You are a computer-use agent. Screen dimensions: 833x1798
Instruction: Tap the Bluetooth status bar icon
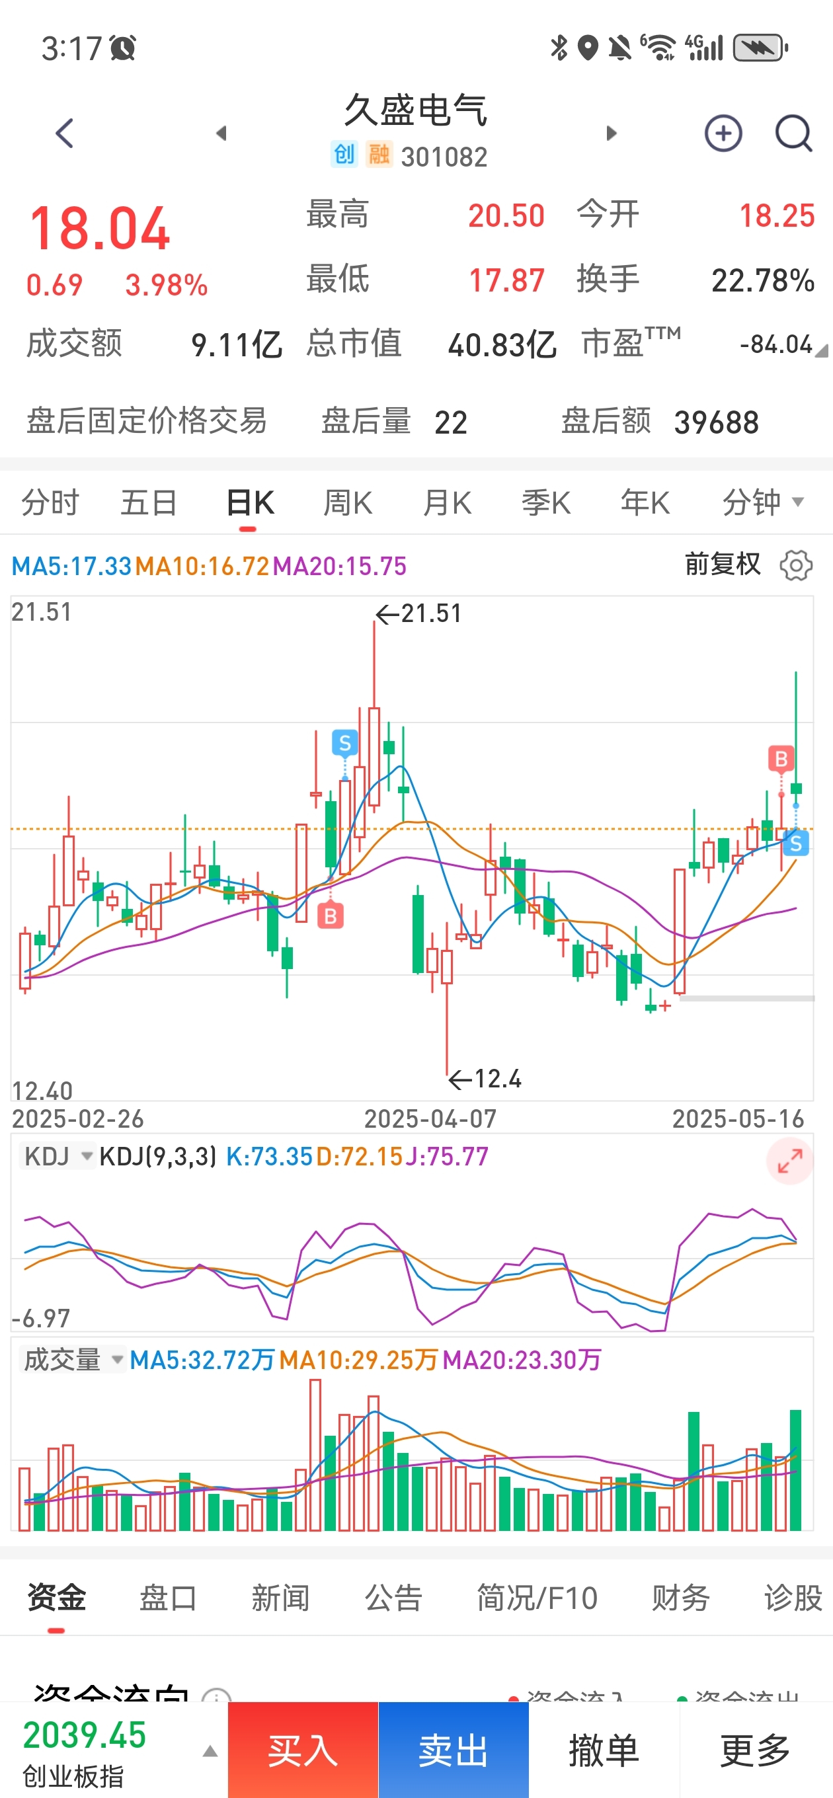tap(559, 48)
